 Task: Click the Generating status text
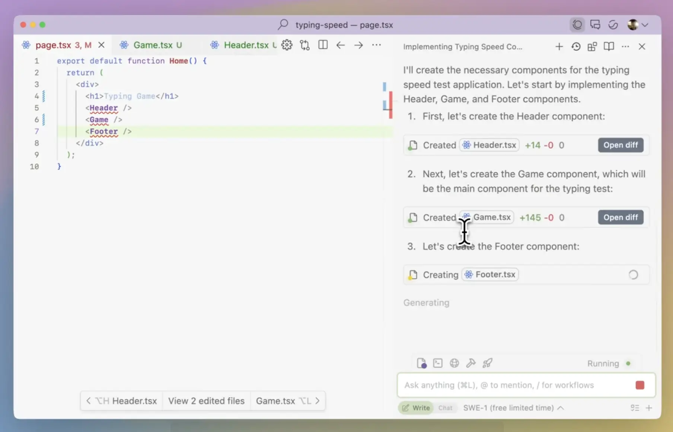pos(426,302)
